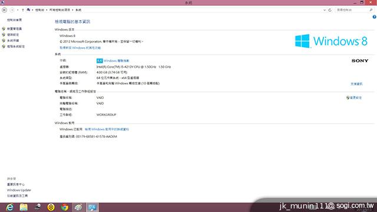The height and width of the screenshot is (212, 377).
Task: Click shield icon beside 系統保護
Action: [x=4, y=41]
